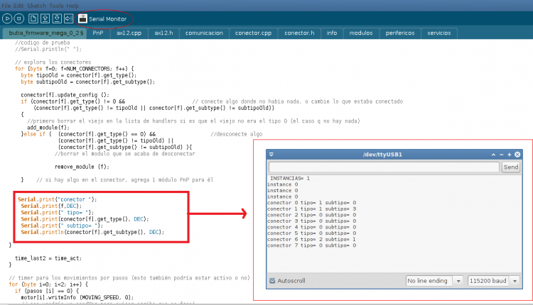Click the serial monitor text input field
The image size is (533, 305).
click(383, 167)
